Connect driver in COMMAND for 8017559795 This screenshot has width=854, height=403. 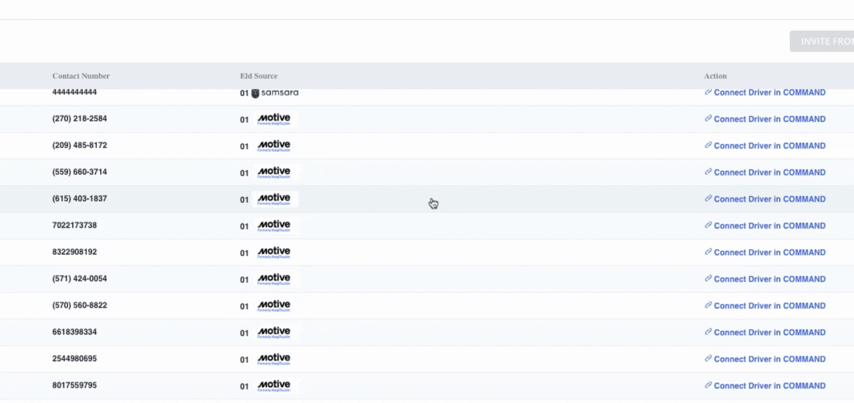tap(765, 386)
